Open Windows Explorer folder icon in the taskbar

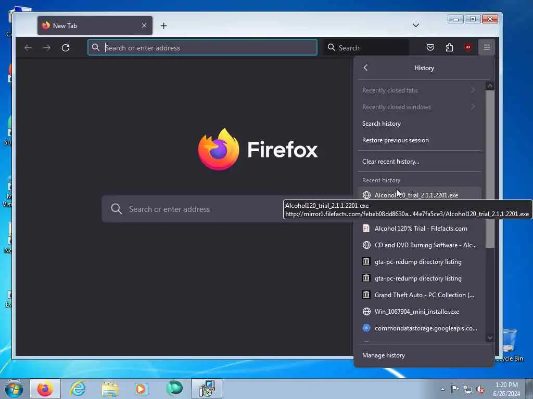pyautogui.click(x=110, y=389)
